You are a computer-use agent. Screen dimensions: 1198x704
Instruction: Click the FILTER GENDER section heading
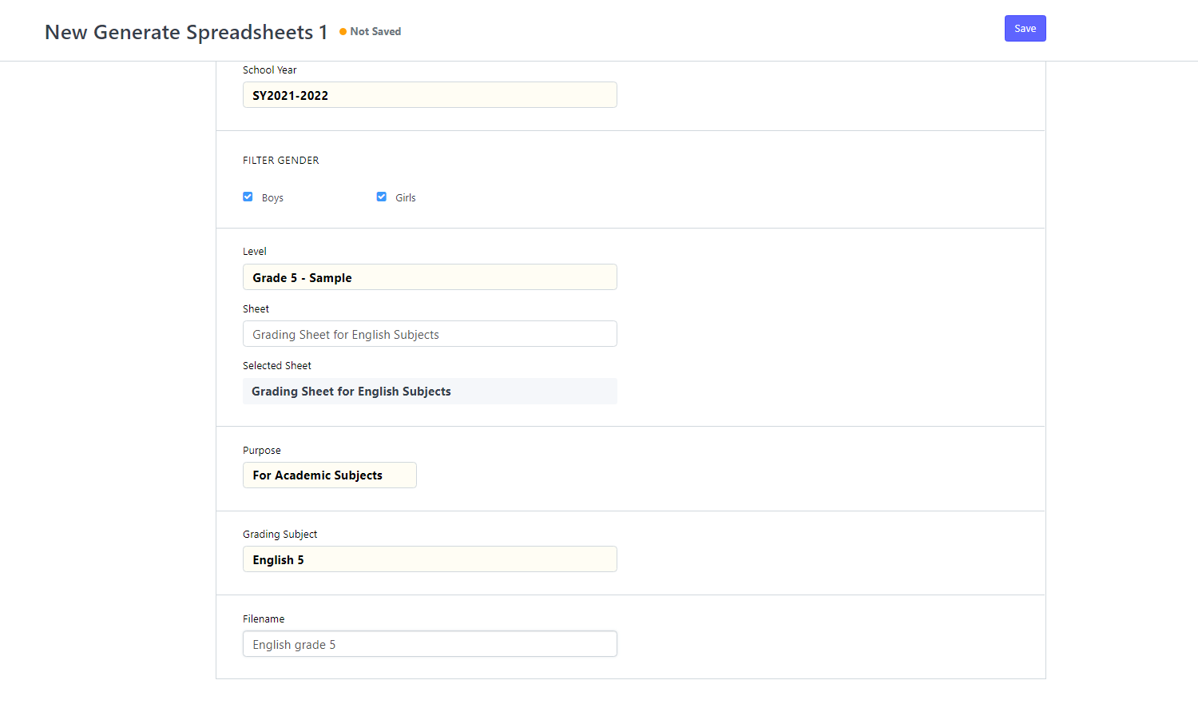[x=281, y=161]
